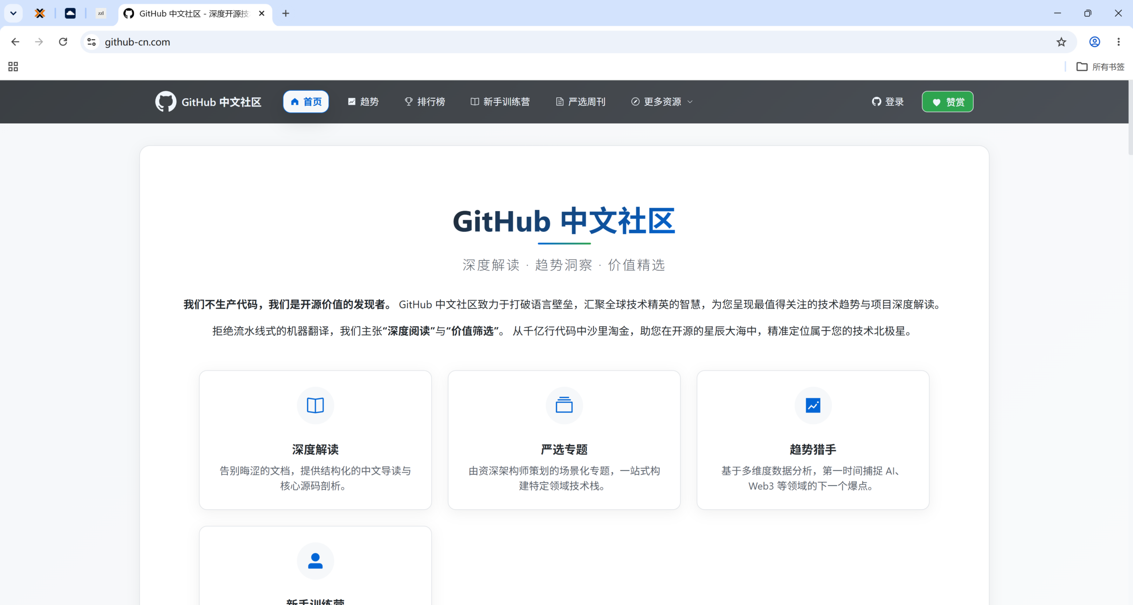Click the GitHub 中文社区 main heading
This screenshot has height=605, width=1133.
tap(564, 221)
